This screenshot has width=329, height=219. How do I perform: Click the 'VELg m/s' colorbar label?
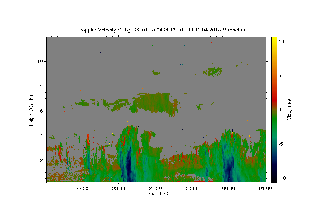289,109
